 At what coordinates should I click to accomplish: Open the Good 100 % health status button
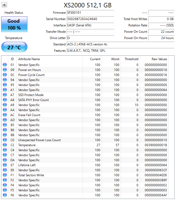tap(14, 24)
